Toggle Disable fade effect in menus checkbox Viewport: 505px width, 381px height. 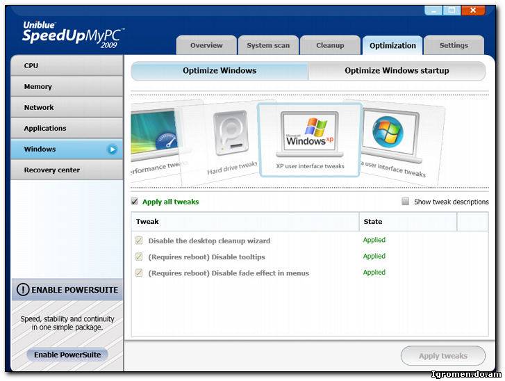click(139, 273)
